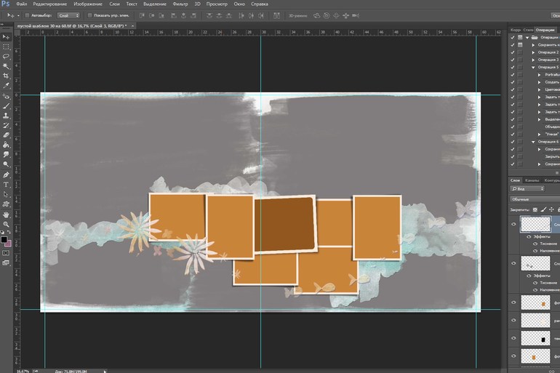Collapse the Операция 5 action group
The image size is (560, 373).
click(533, 68)
